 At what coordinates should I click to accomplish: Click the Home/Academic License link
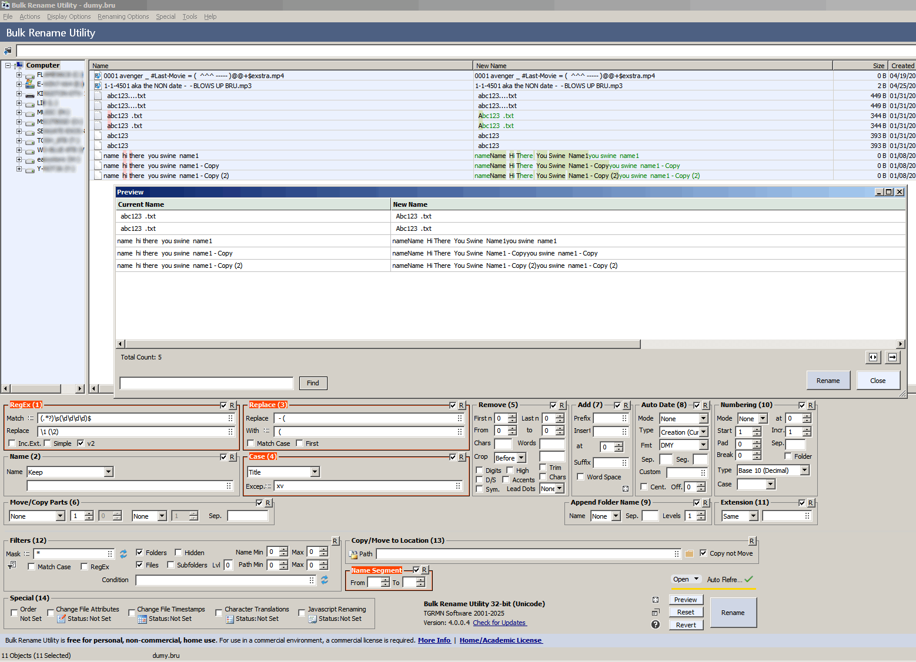click(x=501, y=640)
